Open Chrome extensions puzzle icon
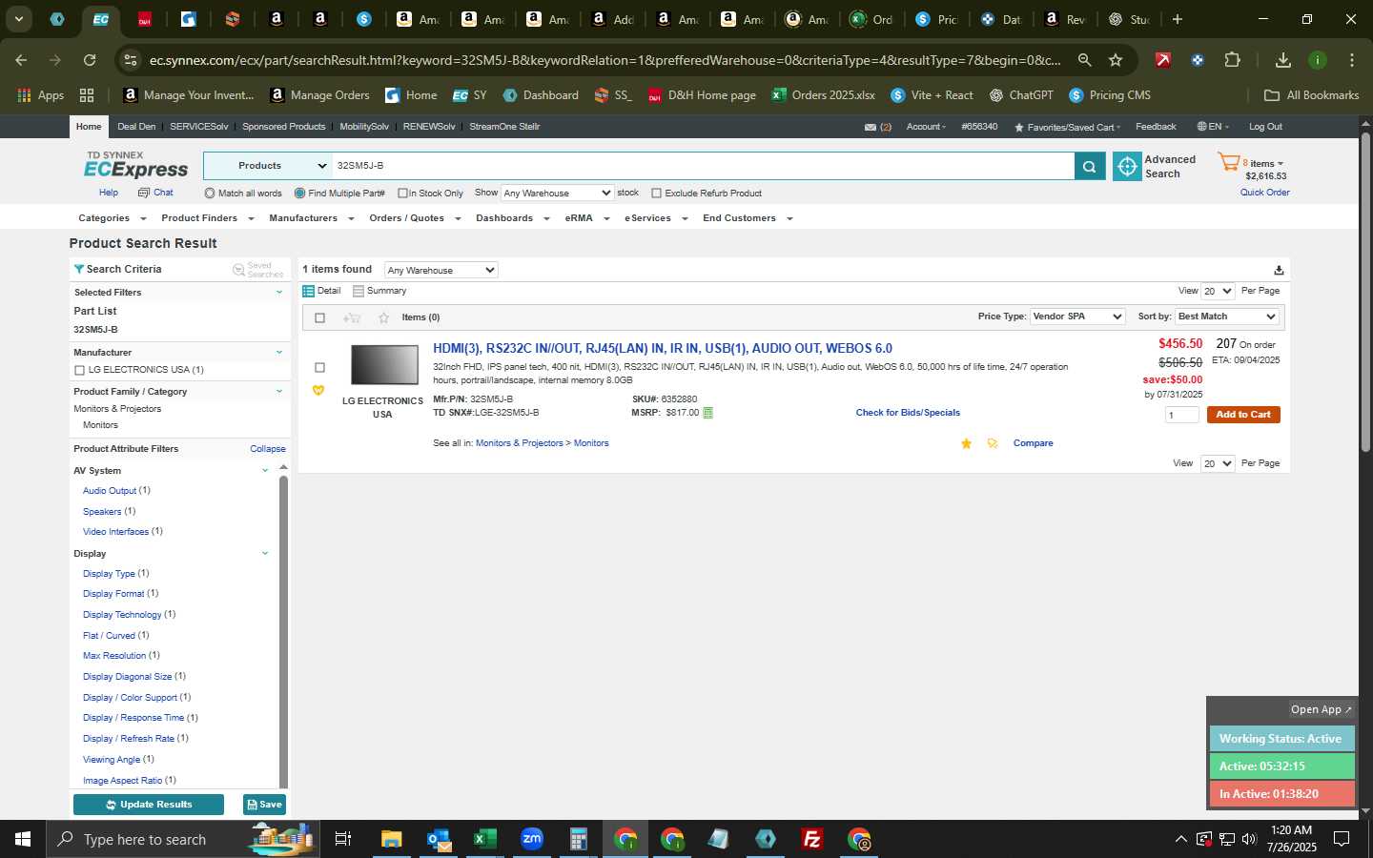This screenshot has width=1373, height=858. pos(1232,60)
